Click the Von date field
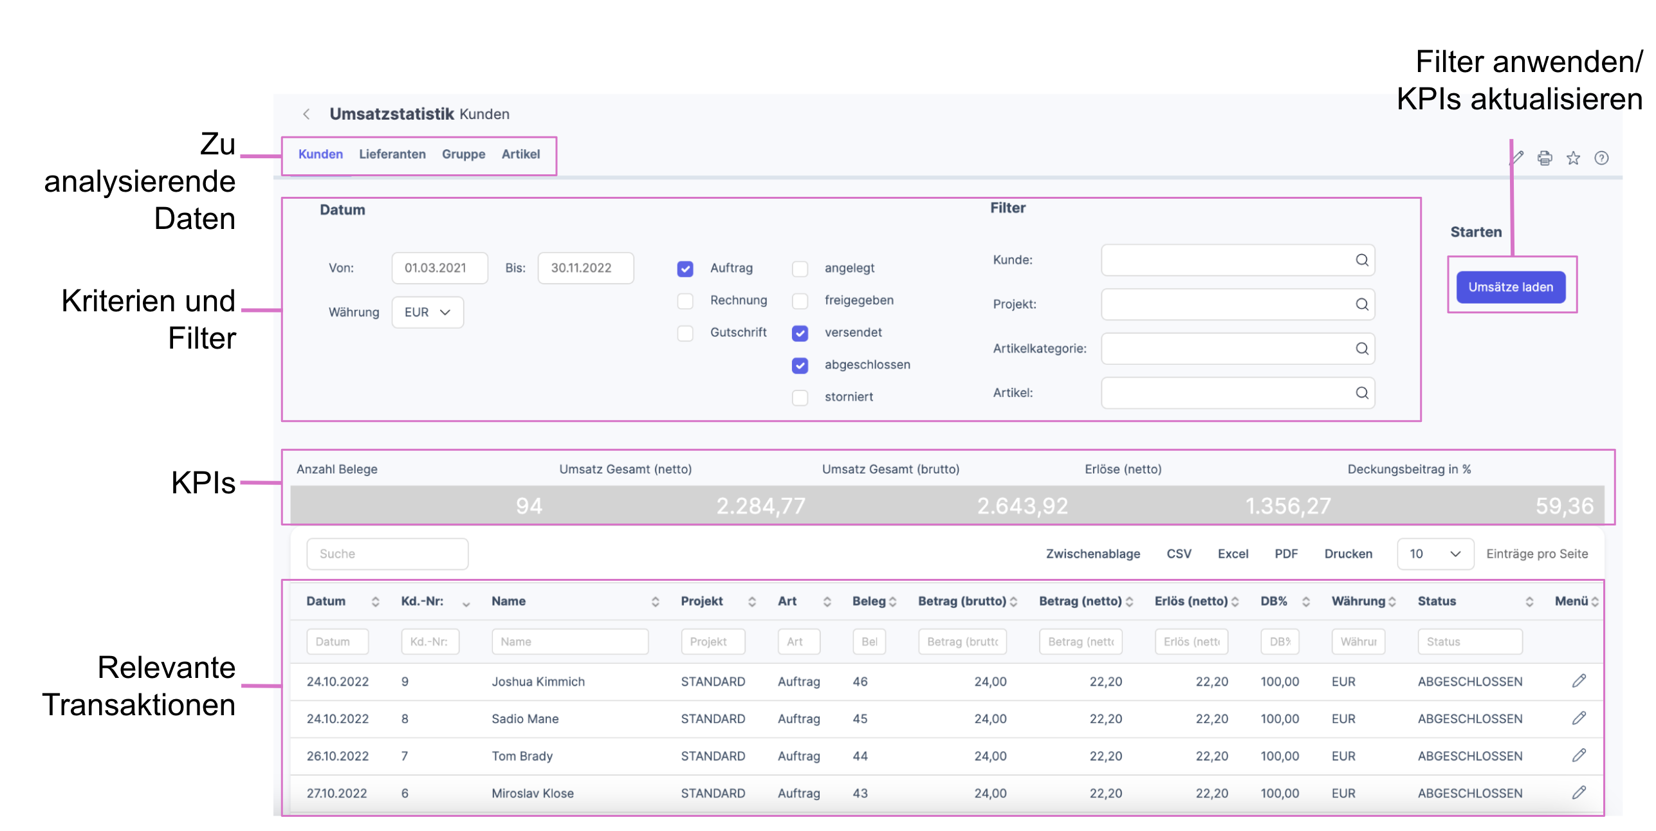 pyautogui.click(x=439, y=268)
